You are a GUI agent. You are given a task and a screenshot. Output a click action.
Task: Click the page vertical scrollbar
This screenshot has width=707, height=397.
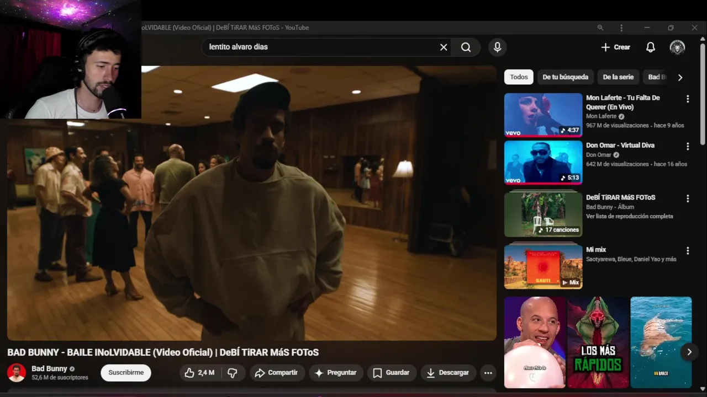(703, 94)
